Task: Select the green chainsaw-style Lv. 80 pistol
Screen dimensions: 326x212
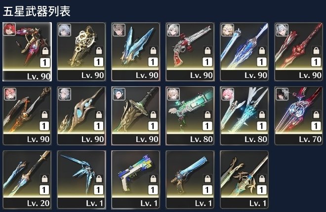Action: coord(190,116)
